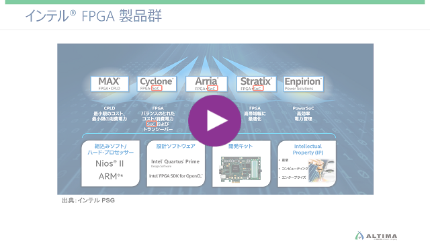The image size is (430, 242).
Task: Select the Stratix FPGA SoC logo box
Action: pos(257,83)
